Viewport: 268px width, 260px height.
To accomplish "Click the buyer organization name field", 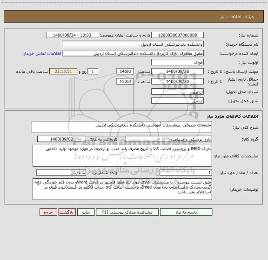I will click(133, 44).
